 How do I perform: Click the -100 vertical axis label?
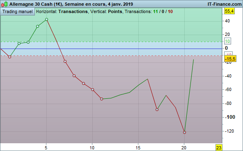point(230,117)
